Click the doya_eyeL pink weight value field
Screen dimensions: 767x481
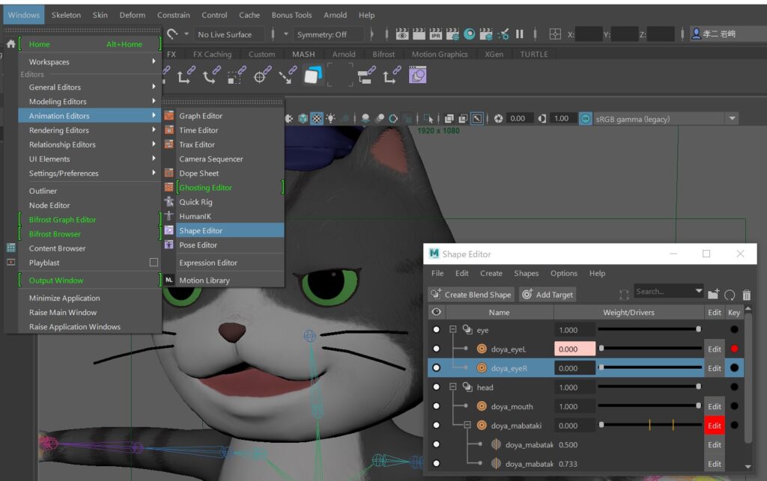[575, 349]
